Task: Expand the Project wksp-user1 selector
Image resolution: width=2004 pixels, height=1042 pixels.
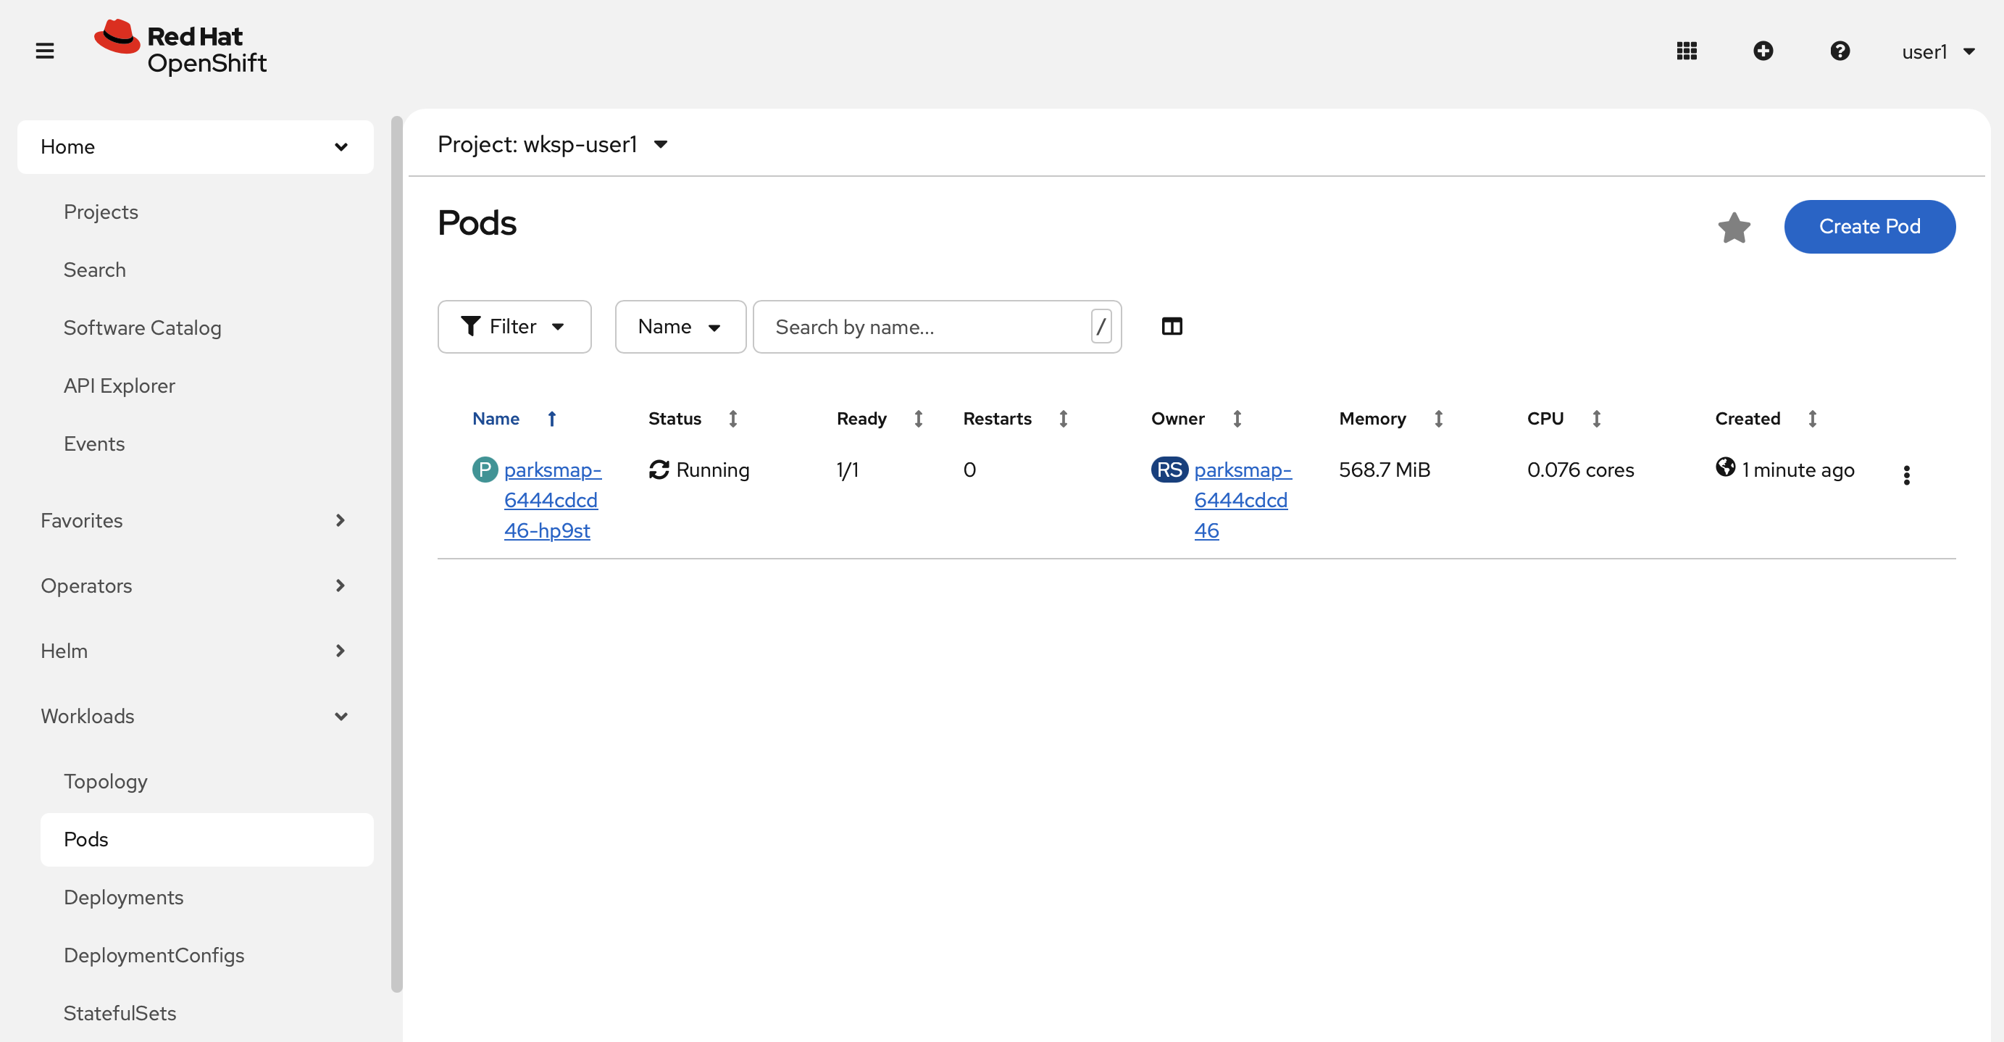Action: coord(552,144)
